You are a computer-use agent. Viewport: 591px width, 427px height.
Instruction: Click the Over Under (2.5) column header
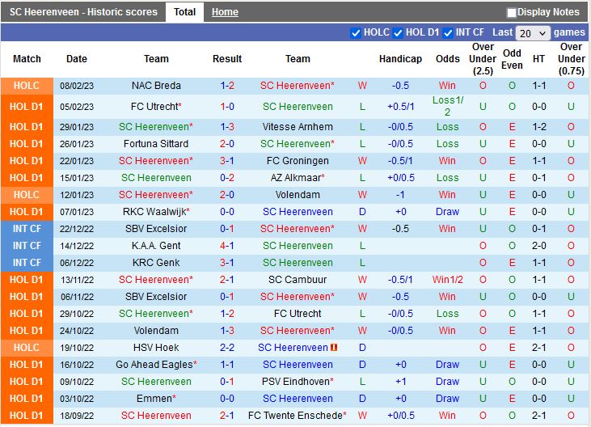tap(483, 59)
